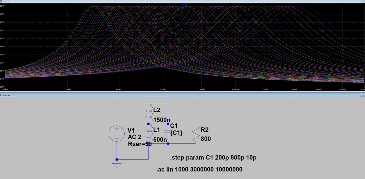Click the V1 component name label

tap(131, 130)
